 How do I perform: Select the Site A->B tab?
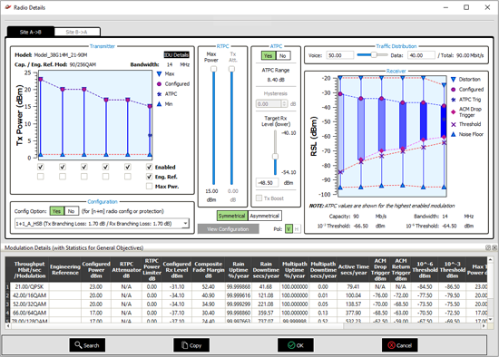coord(31,32)
